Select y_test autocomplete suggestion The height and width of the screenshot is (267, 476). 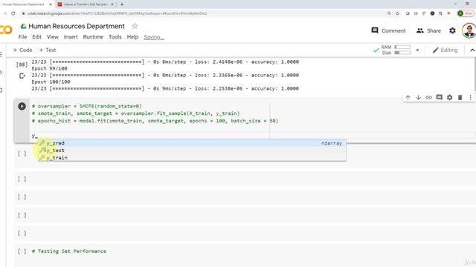tap(192, 150)
